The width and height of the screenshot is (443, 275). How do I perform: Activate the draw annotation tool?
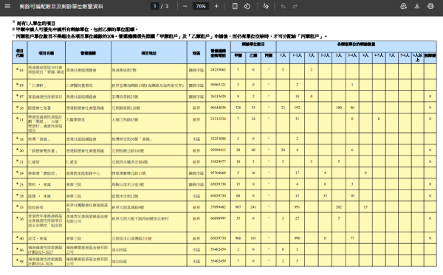tap(266, 6)
